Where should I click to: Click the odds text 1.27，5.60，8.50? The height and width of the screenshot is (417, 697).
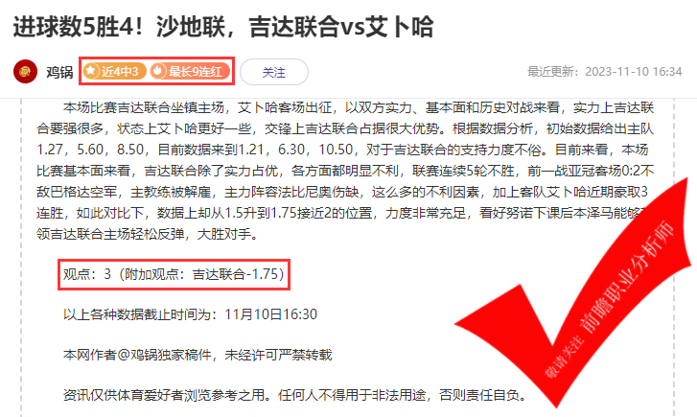[90, 150]
